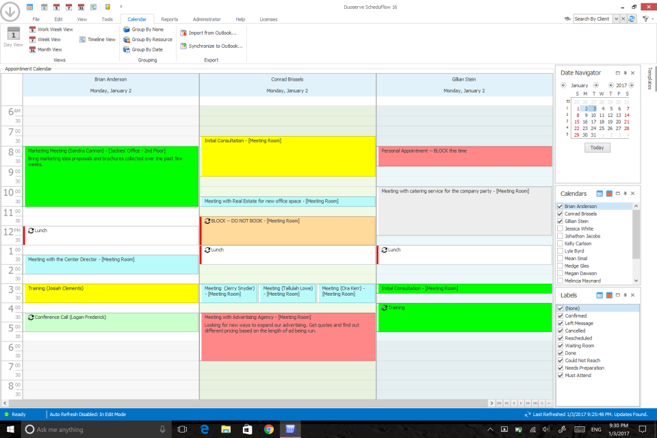Click the orange color swatch in the Labels panel header

pyautogui.click(x=609, y=295)
